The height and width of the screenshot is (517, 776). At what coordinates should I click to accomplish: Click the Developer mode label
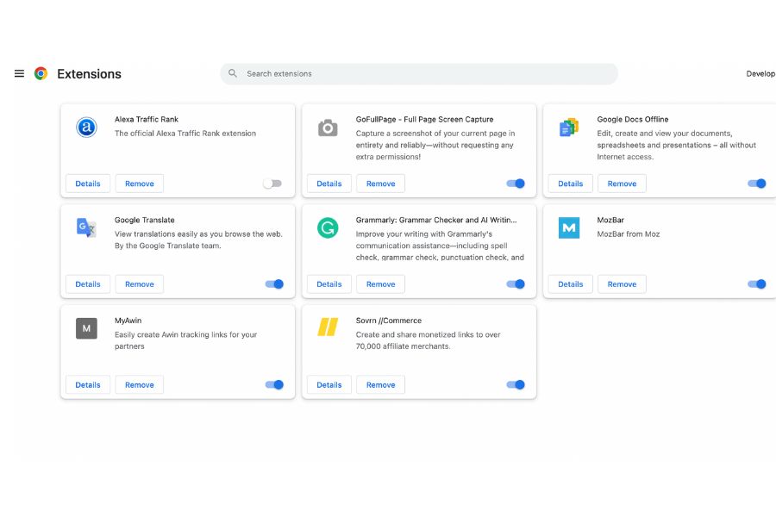coord(760,73)
